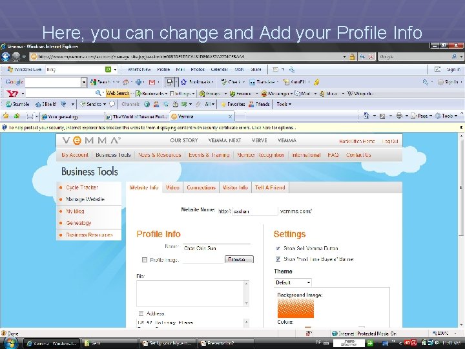Click the Add to Favorites green plus icon

coord(17,116)
